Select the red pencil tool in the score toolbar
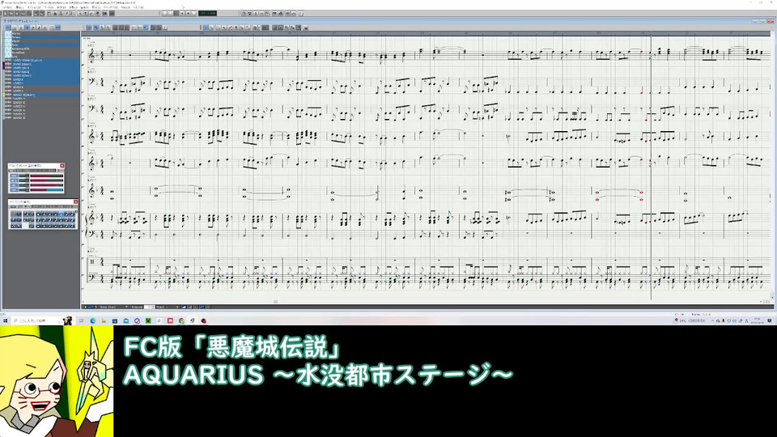This screenshot has width=777, height=437. point(230,28)
